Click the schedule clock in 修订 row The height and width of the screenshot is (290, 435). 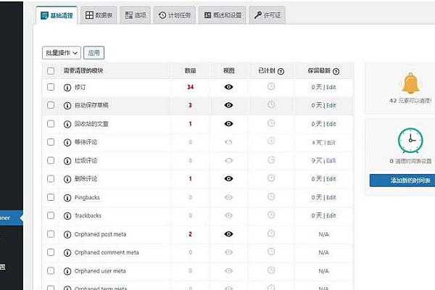pos(271,86)
